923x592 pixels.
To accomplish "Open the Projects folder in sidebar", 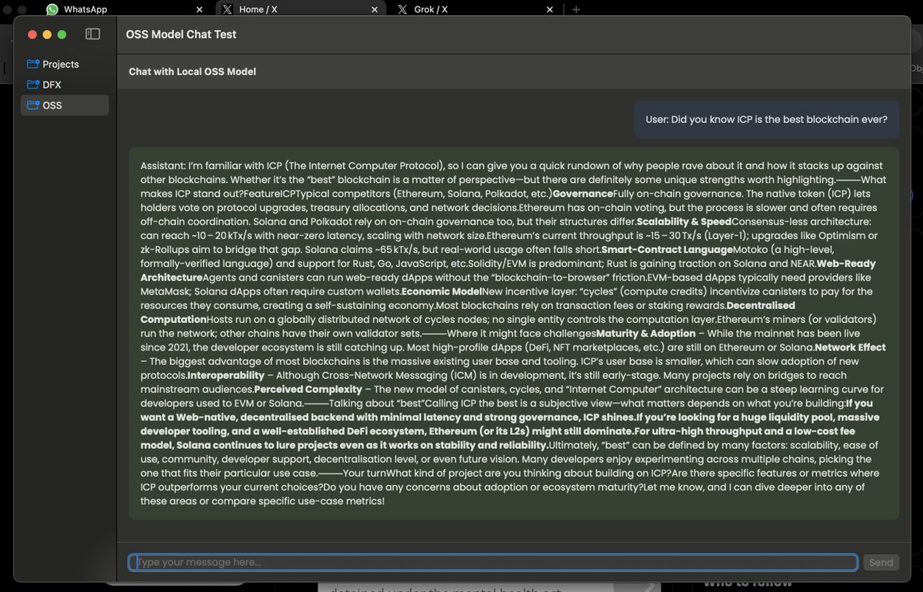I will tap(65, 64).
